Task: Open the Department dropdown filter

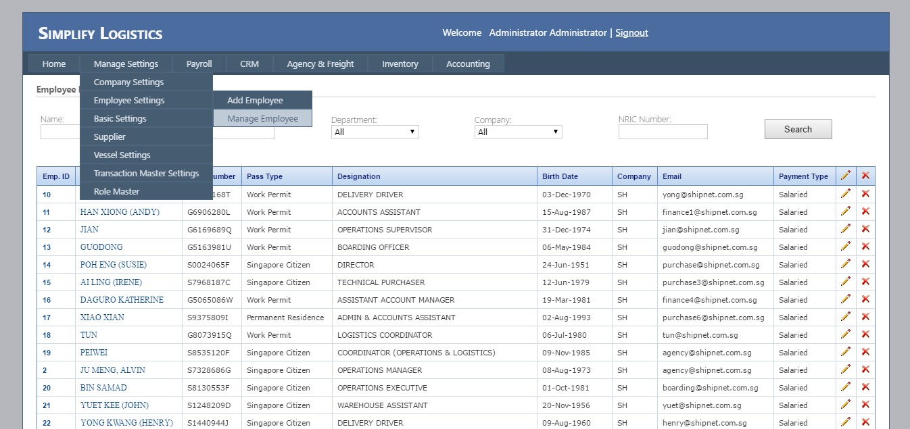Action: (x=375, y=132)
